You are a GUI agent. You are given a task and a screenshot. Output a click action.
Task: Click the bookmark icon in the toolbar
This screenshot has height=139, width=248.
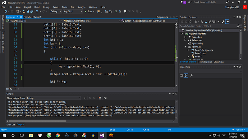click(125, 11)
